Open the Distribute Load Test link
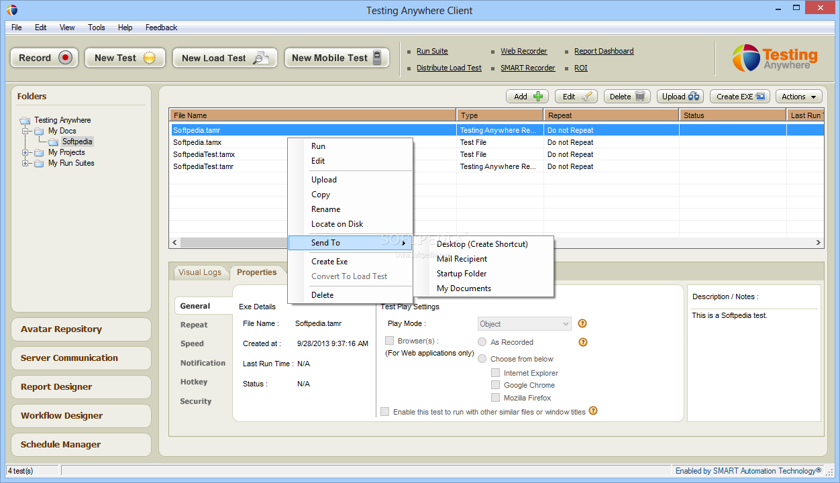 [449, 68]
